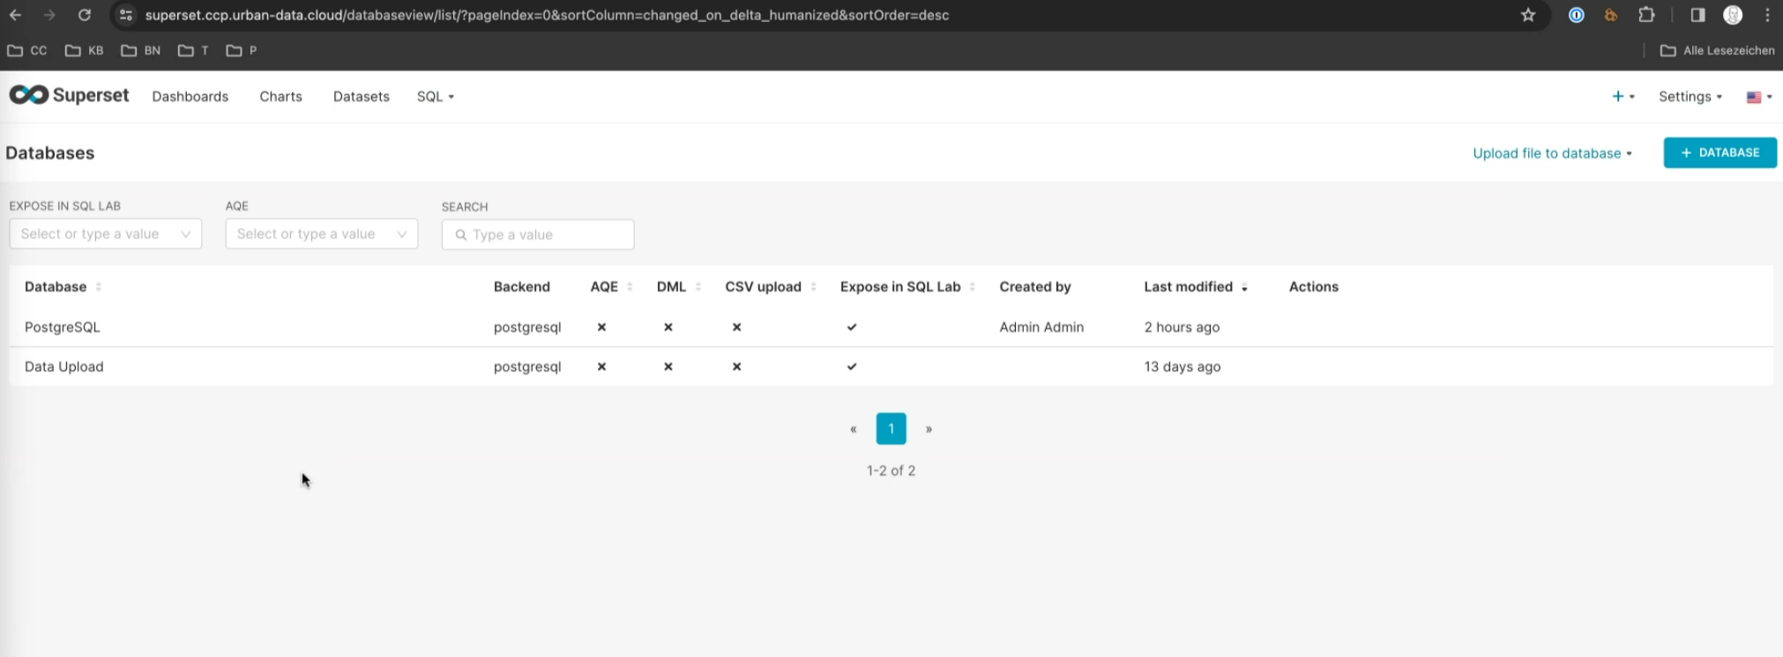Sort by Database column sort icon
Viewport: 1783px width, 657px height.
point(99,287)
